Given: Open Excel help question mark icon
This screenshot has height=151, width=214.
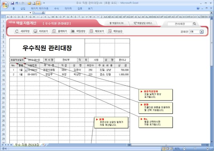Looking at the screenshot, I should click(x=198, y=8).
